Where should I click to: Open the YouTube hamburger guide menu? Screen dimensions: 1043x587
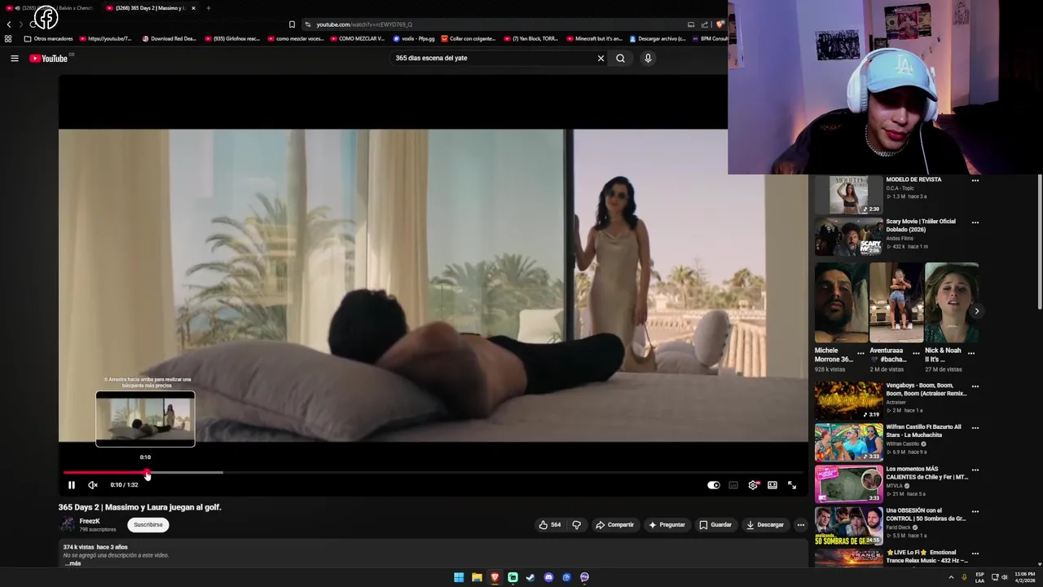pos(15,58)
